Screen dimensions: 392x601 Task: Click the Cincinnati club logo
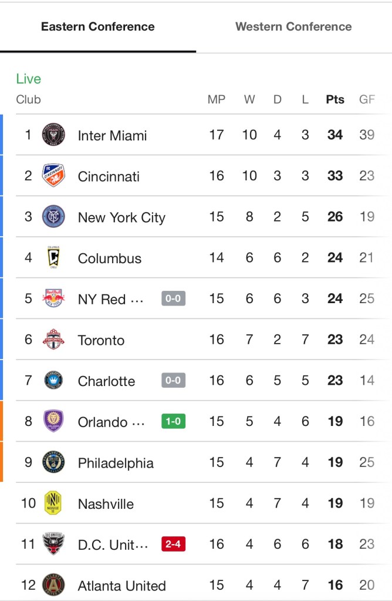click(x=53, y=176)
